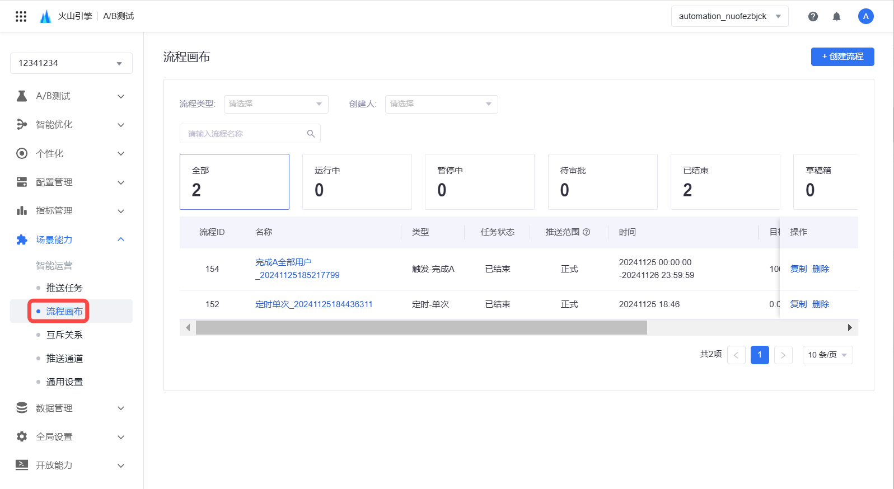The height and width of the screenshot is (489, 894).
Task: Open the 10 条/页 page size dropdown
Action: [827, 355]
